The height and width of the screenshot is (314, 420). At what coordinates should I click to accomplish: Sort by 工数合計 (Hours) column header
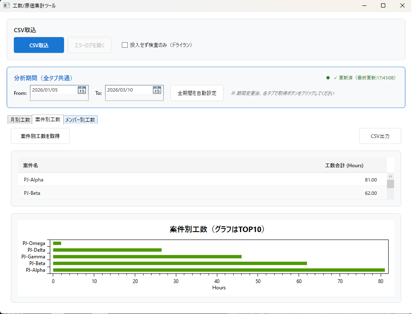pyautogui.click(x=344, y=166)
